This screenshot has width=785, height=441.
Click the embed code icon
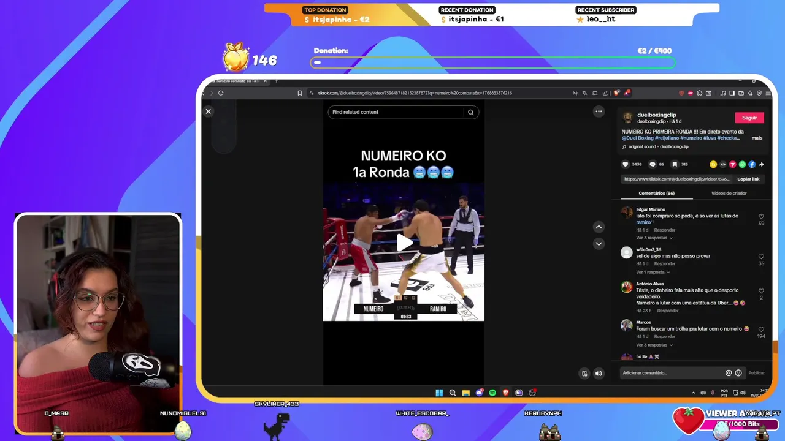click(723, 164)
